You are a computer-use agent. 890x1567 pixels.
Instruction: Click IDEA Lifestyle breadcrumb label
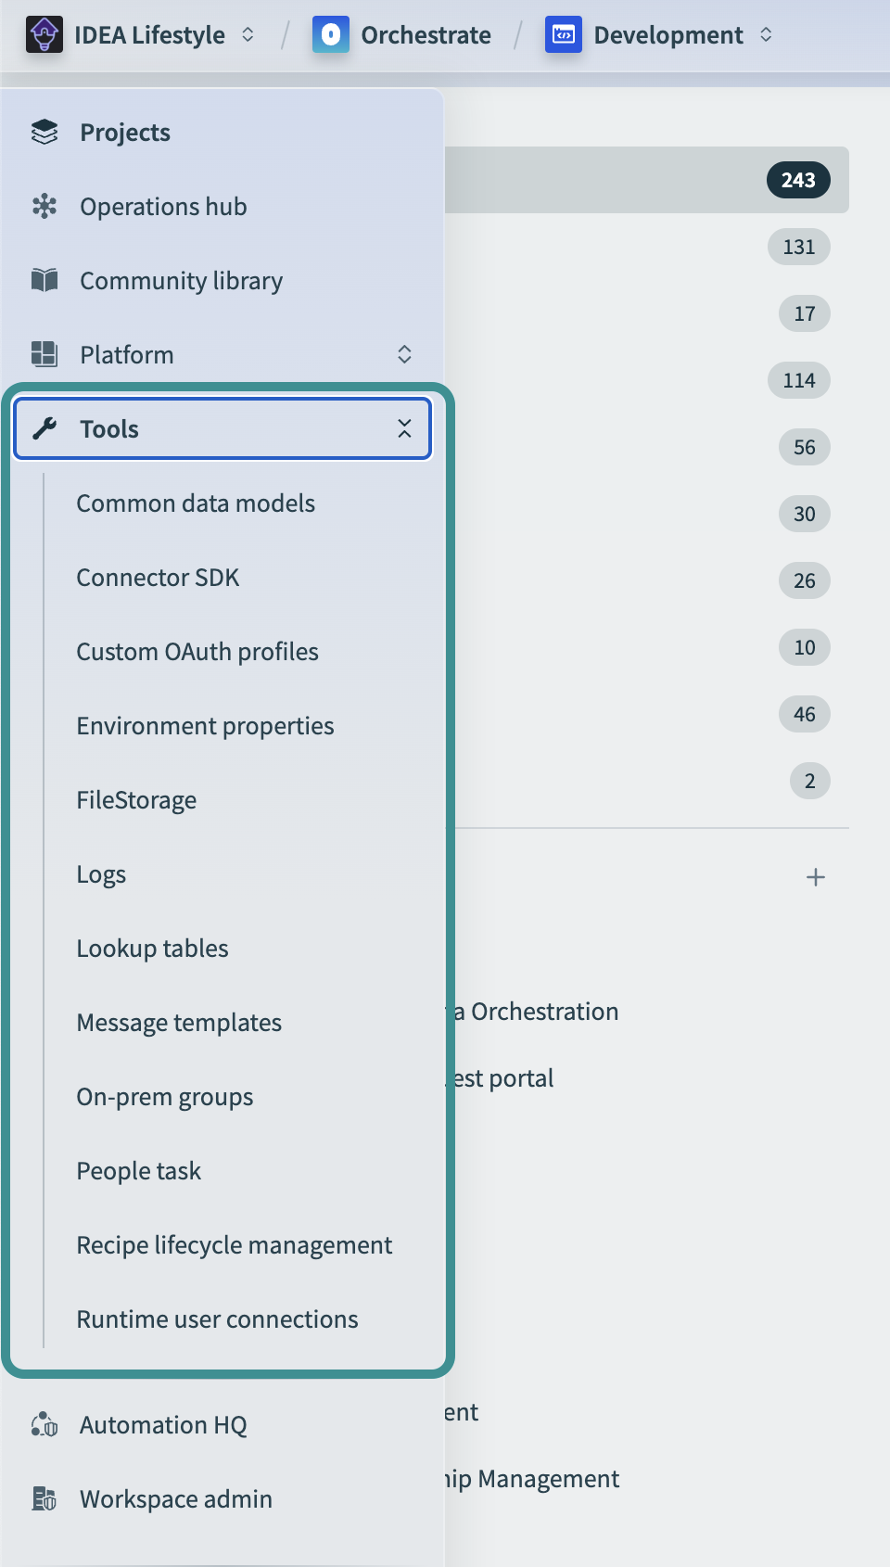tap(149, 35)
